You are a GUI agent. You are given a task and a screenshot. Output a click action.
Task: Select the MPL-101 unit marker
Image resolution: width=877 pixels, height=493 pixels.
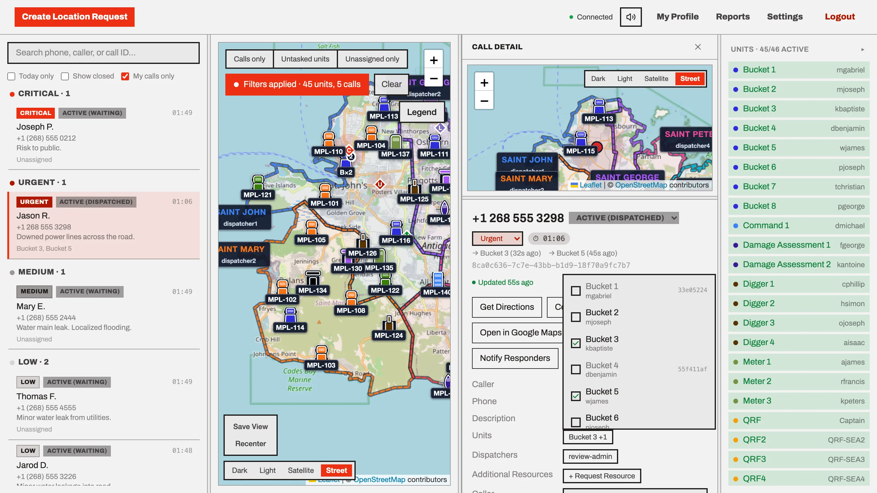(x=325, y=196)
